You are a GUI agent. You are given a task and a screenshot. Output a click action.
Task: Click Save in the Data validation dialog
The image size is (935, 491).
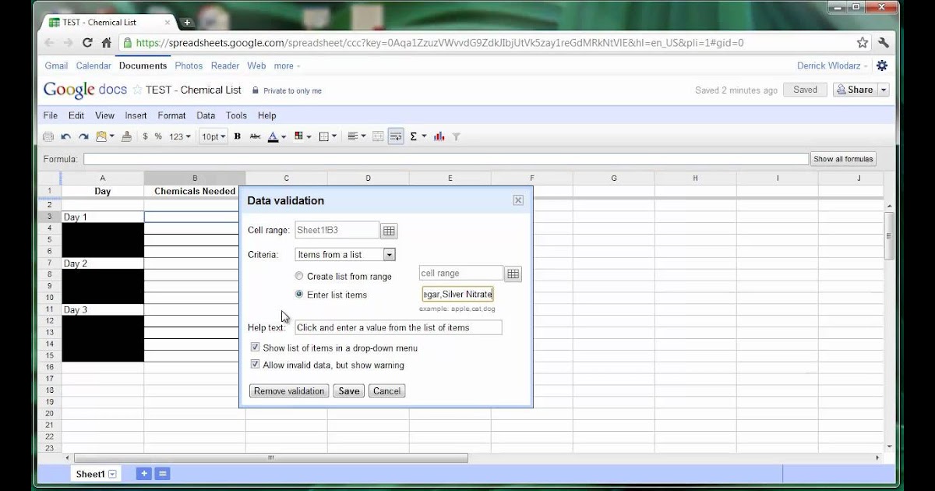pos(348,391)
